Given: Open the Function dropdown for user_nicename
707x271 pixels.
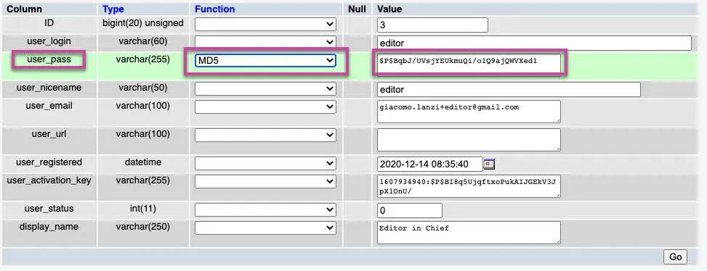Looking at the screenshot, I should point(265,89).
